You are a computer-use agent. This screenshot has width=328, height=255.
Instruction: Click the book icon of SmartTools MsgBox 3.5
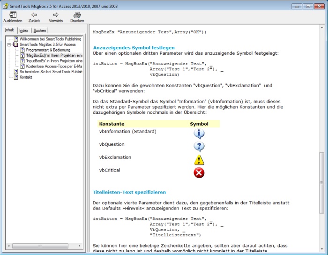point(15,45)
